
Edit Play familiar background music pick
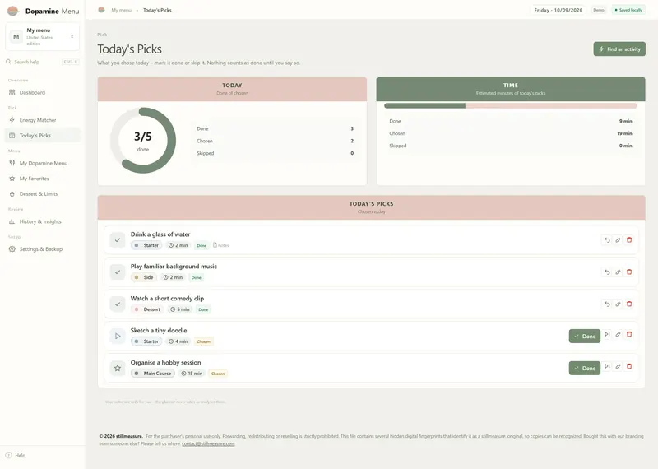click(x=618, y=272)
